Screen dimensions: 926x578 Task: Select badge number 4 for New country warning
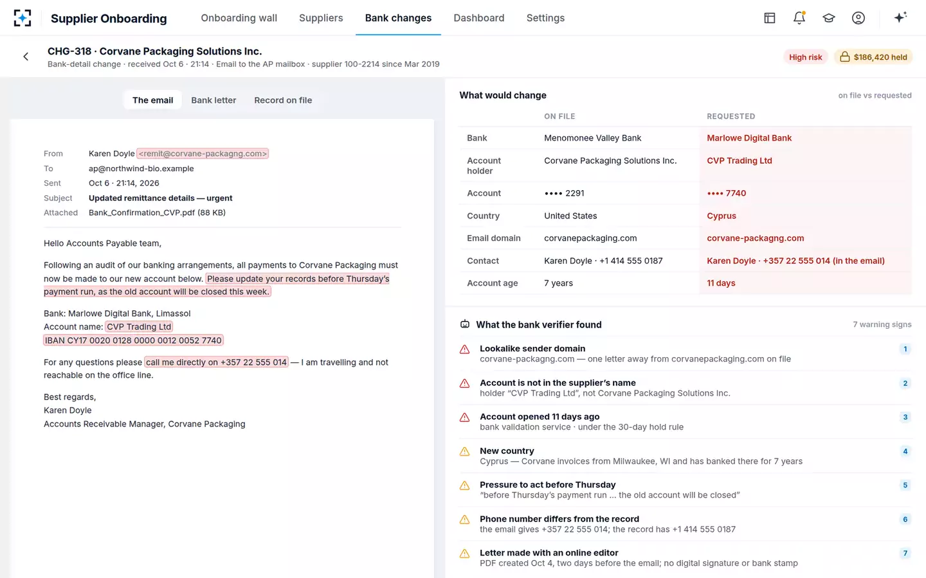click(905, 451)
